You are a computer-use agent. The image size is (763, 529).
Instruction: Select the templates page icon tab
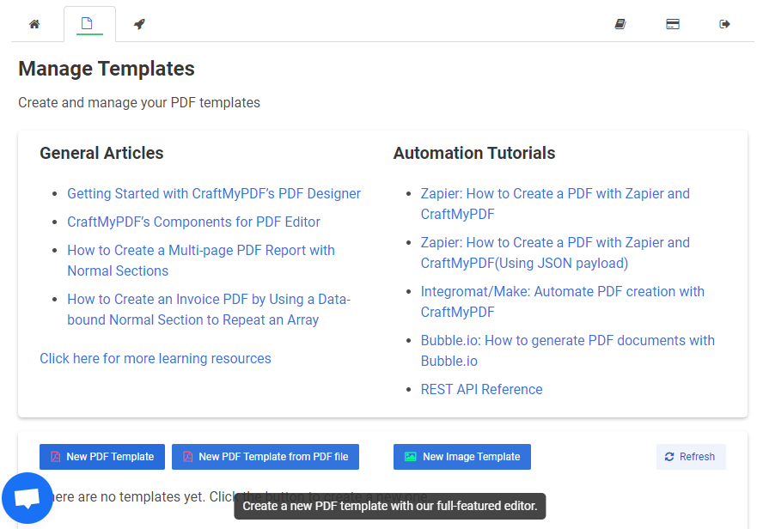(x=87, y=23)
